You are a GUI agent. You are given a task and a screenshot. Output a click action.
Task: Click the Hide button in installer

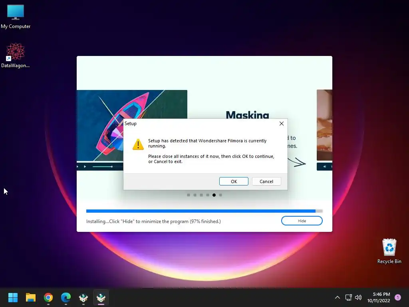pyautogui.click(x=302, y=221)
